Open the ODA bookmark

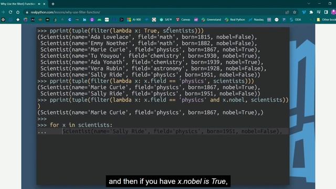(x=295, y=19)
